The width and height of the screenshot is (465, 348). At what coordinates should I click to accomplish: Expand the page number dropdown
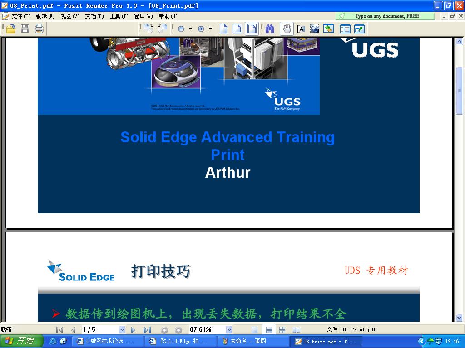click(x=122, y=330)
